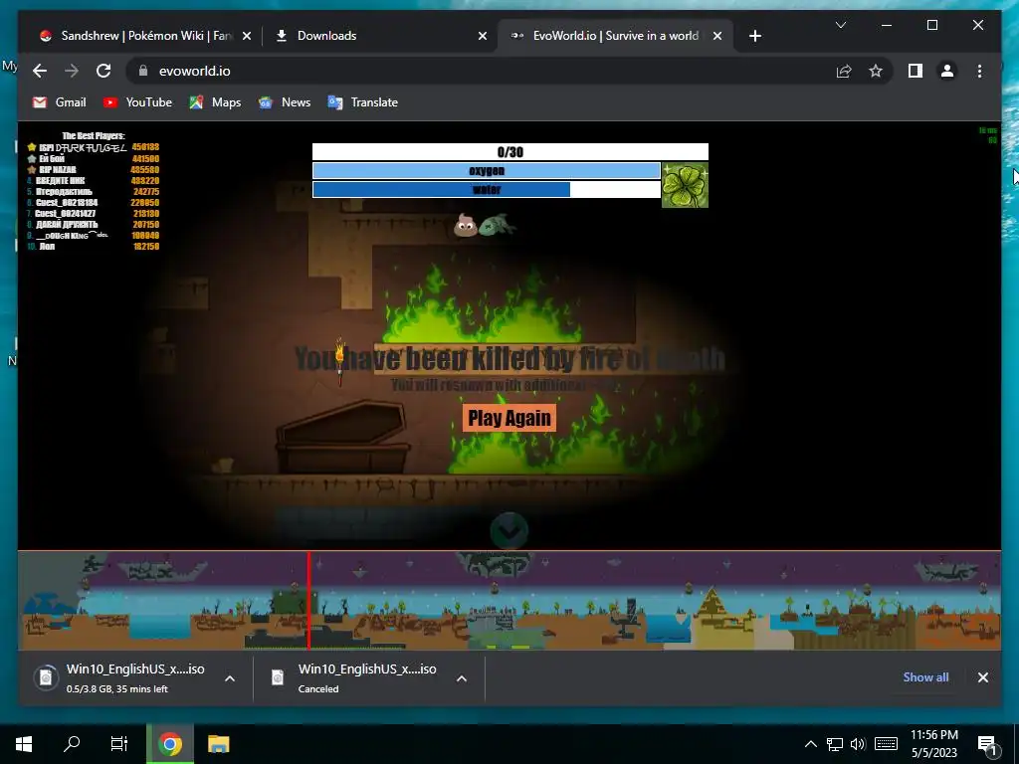Open the Maps bookmark

[215, 102]
